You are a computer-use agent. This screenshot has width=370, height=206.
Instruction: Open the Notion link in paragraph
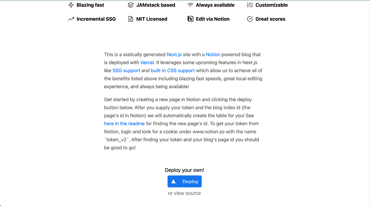click(x=213, y=55)
